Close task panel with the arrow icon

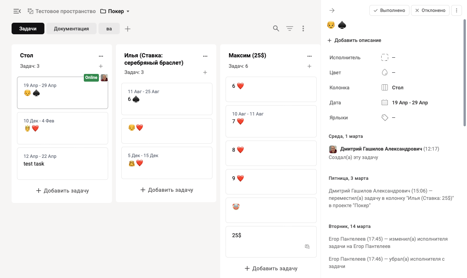pyautogui.click(x=332, y=10)
